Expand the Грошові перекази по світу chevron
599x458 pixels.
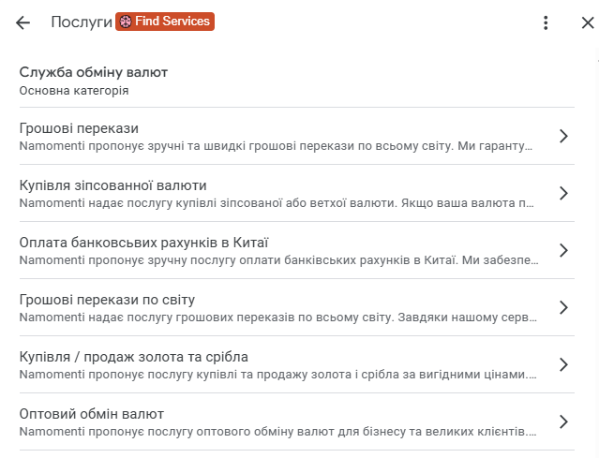(x=563, y=307)
